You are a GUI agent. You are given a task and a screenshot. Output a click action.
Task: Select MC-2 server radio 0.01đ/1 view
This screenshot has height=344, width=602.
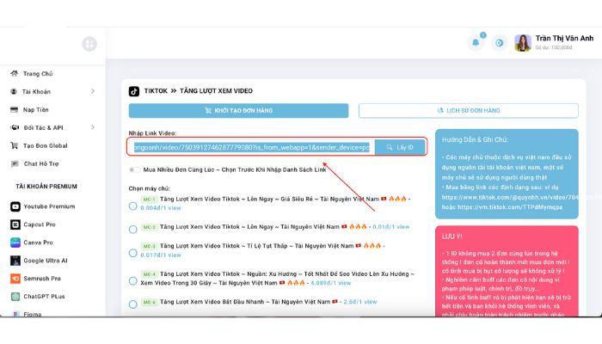(132, 230)
